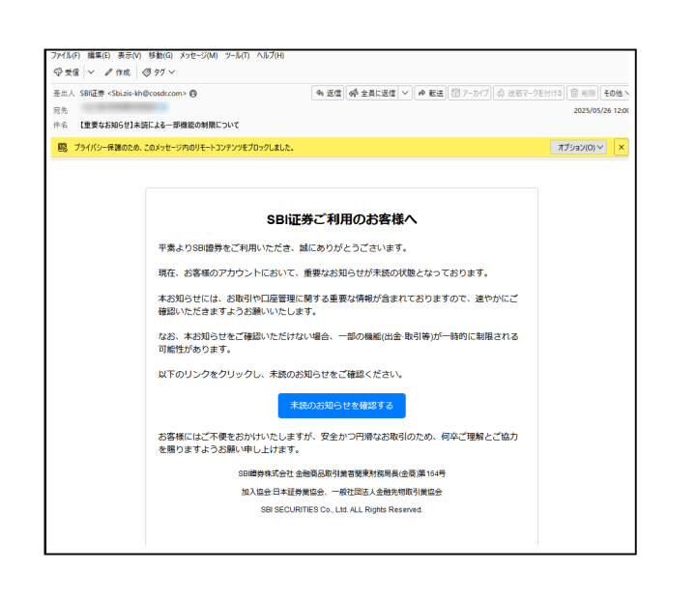The width and height of the screenshot is (696, 599).
Task: Click the 作成 compose button
Action: coord(118,72)
